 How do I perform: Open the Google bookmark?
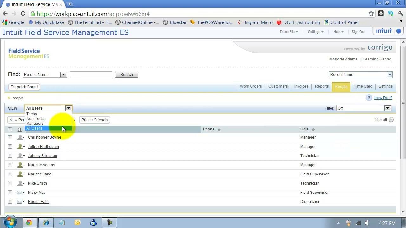click(x=13, y=22)
